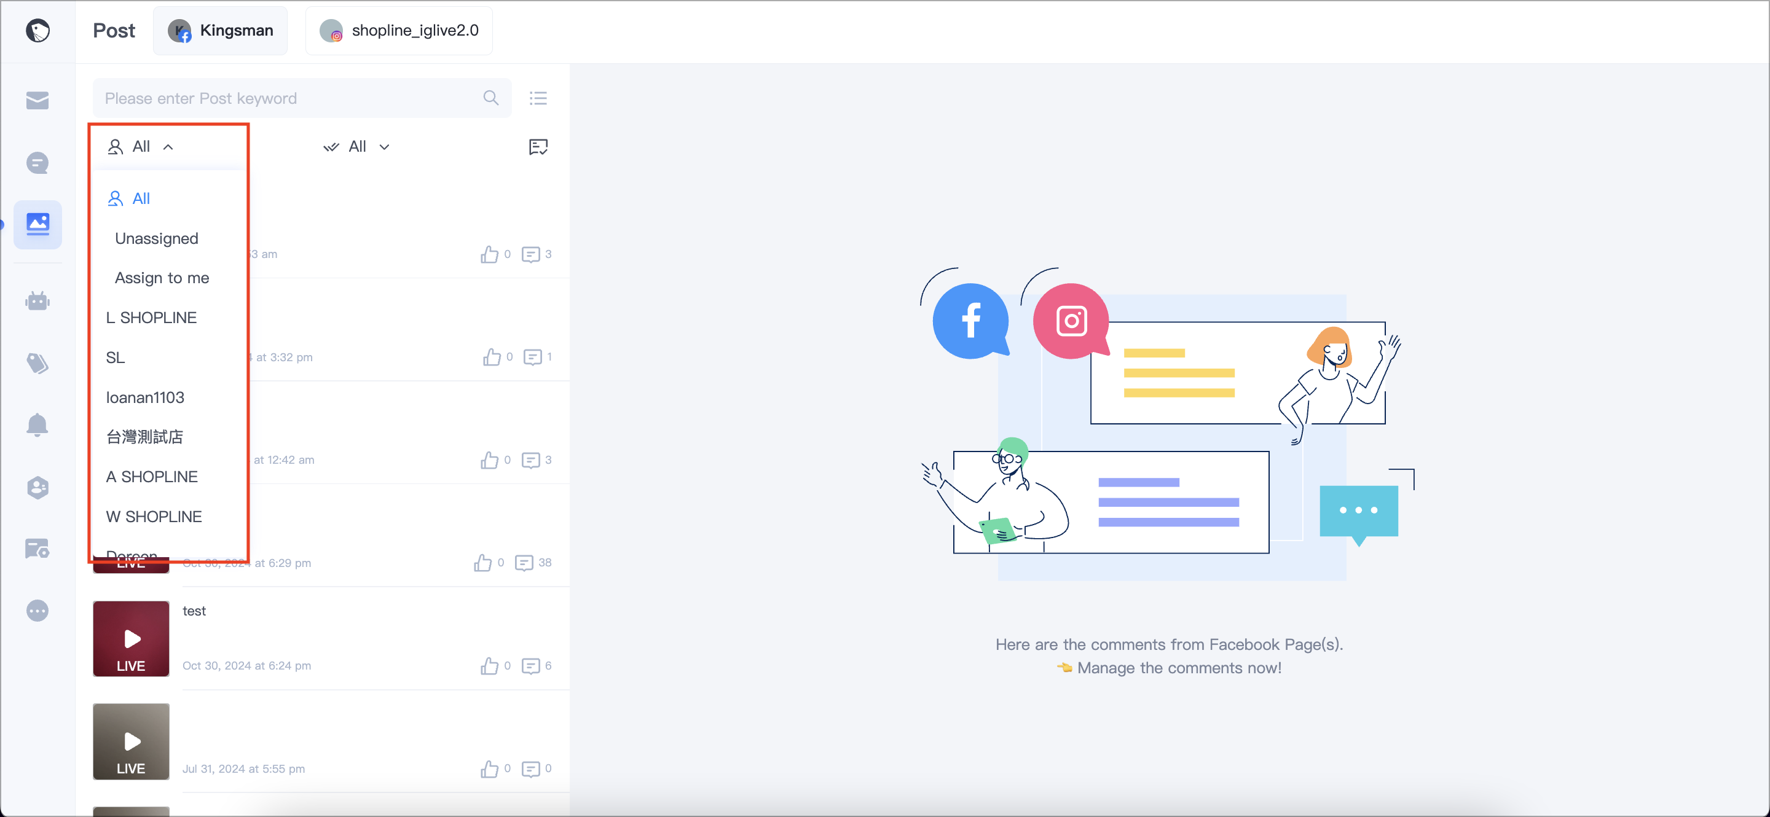
Task: Click like icon on the test post
Action: [x=489, y=665]
